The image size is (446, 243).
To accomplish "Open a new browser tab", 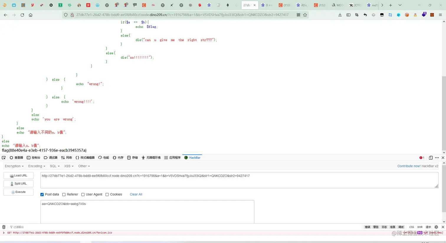I will [391, 5].
